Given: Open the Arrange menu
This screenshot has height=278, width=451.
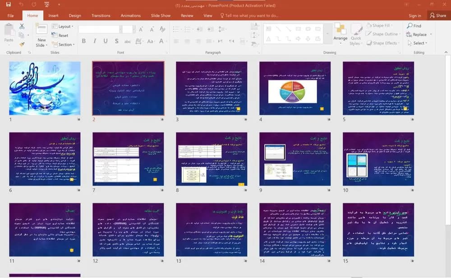Looking at the screenshot, I should [x=340, y=34].
